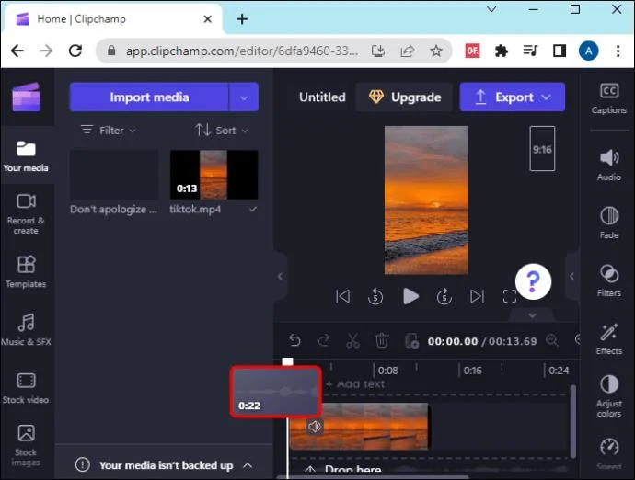Screen dimensions: 635x480
Task: Open the Fade panel
Action: tap(608, 222)
